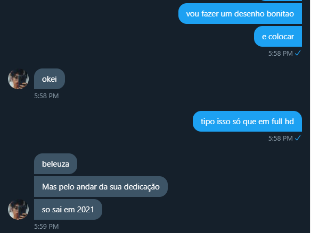Click the read checkmark after 'e colocar'
This screenshot has width=311, height=233.
point(298,53)
